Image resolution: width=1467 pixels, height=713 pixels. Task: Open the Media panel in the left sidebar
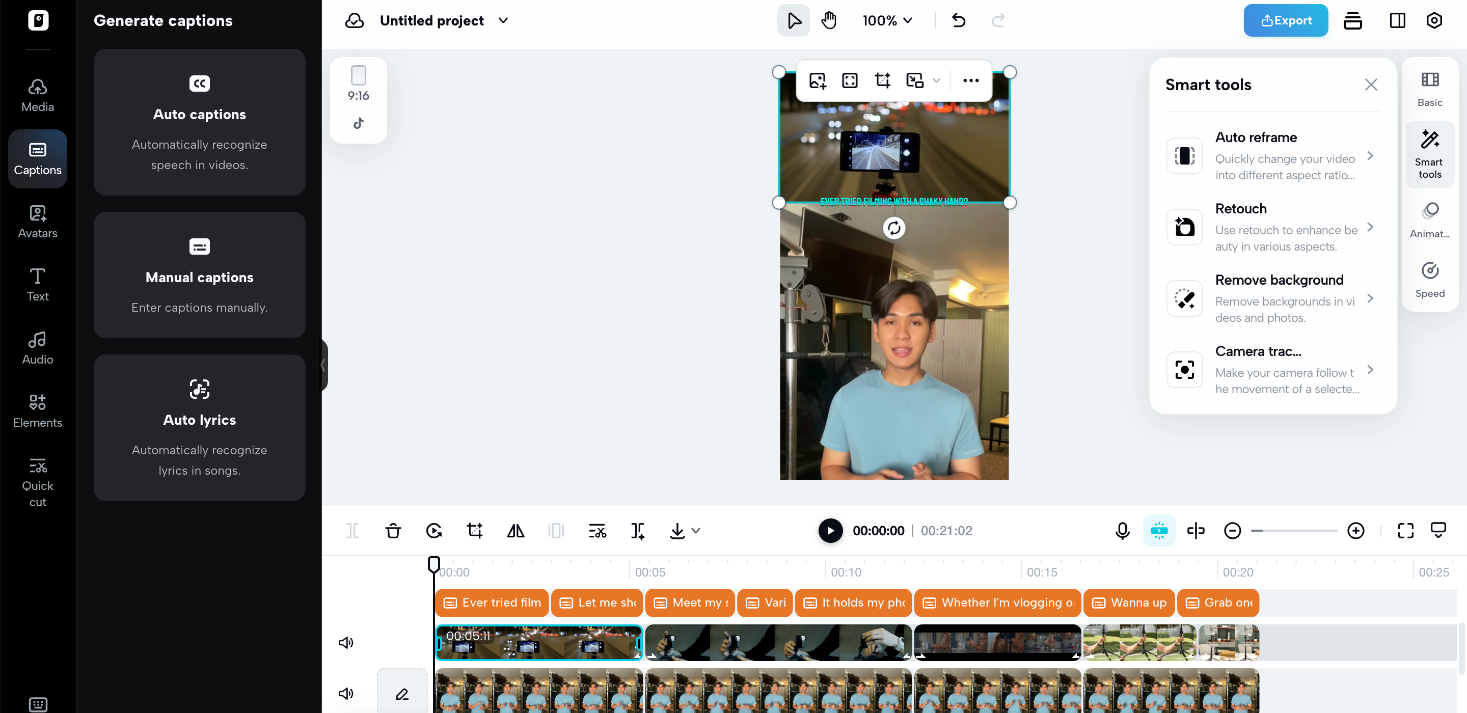[x=37, y=94]
